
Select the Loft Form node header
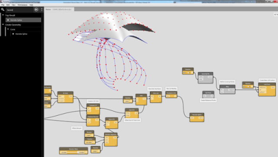coord(267,84)
